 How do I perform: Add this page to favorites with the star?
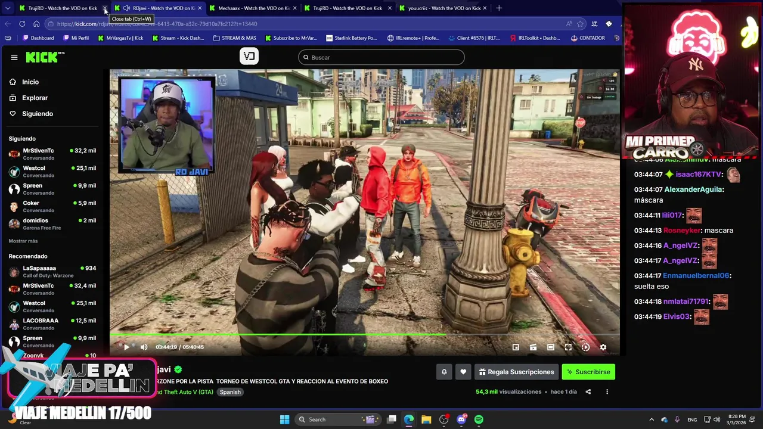click(x=580, y=24)
